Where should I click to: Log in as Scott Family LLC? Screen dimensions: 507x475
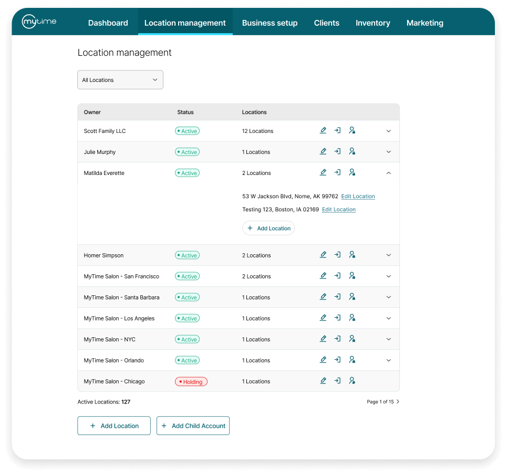(x=338, y=130)
